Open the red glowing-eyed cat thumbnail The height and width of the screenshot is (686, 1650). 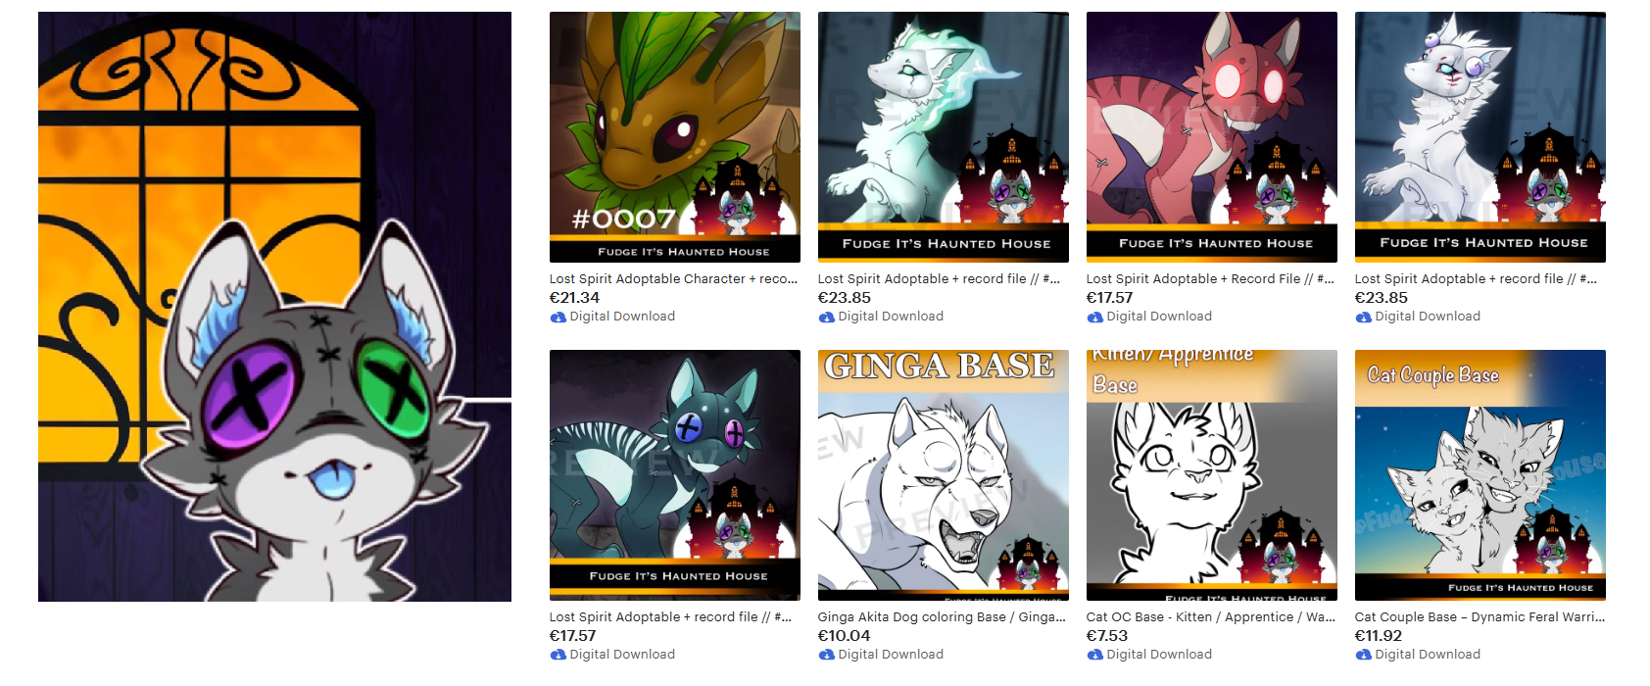[x=1212, y=137]
